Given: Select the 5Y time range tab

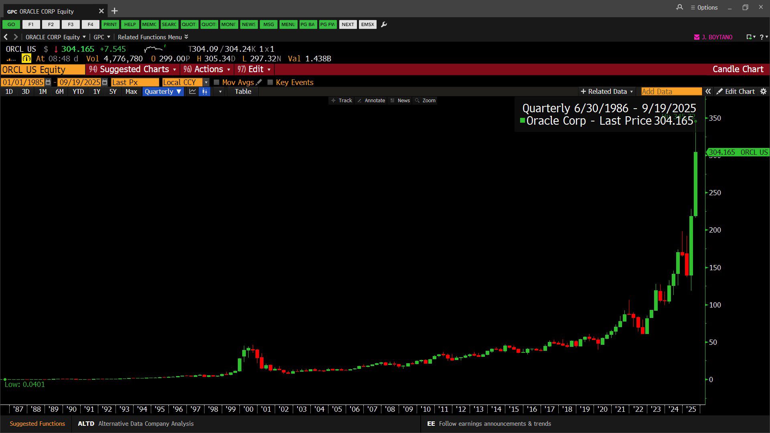Looking at the screenshot, I should (x=113, y=91).
